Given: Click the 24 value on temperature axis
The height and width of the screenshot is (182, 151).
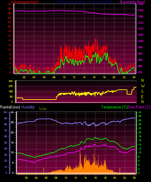Looking at the screenshot, I should (x=140, y=124).
